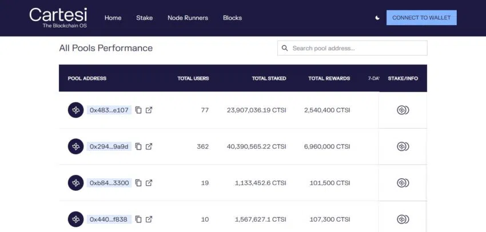Click the Cartesi logo
486x232 pixels.
click(59, 18)
